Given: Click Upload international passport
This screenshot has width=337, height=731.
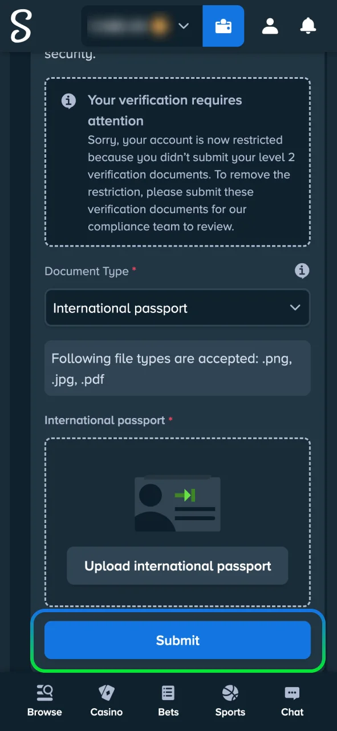Looking at the screenshot, I should point(177,566).
